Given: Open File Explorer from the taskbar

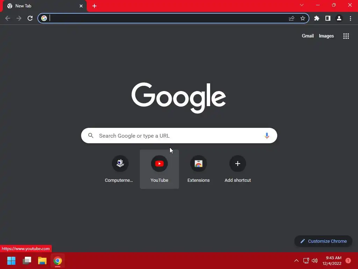Looking at the screenshot, I should pyautogui.click(x=42, y=261).
